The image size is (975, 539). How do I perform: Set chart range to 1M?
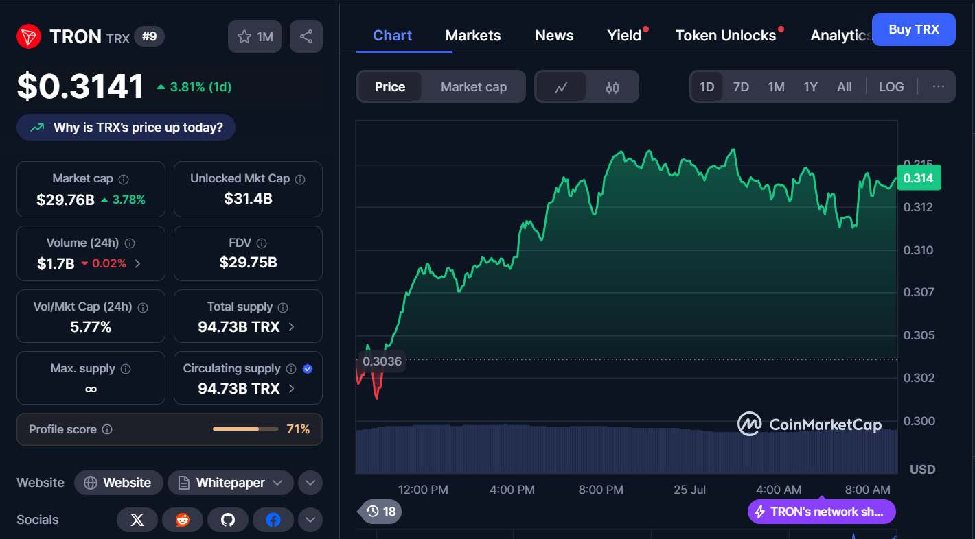776,87
